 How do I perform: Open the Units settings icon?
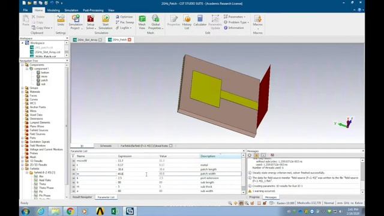click(x=61, y=20)
